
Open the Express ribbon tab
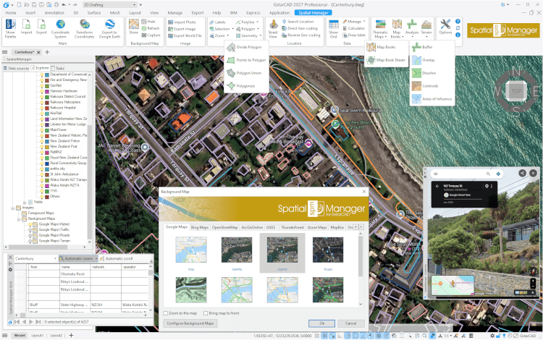coord(253,13)
